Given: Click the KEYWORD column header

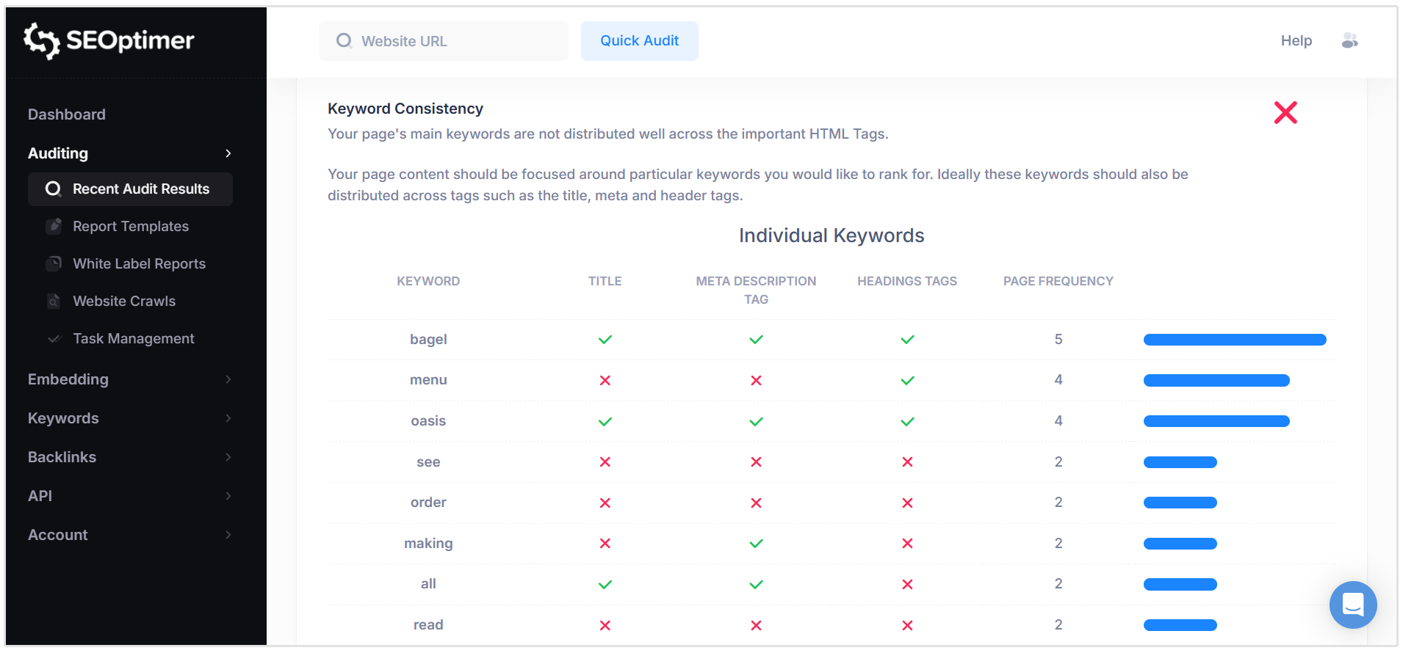Looking at the screenshot, I should click(428, 281).
